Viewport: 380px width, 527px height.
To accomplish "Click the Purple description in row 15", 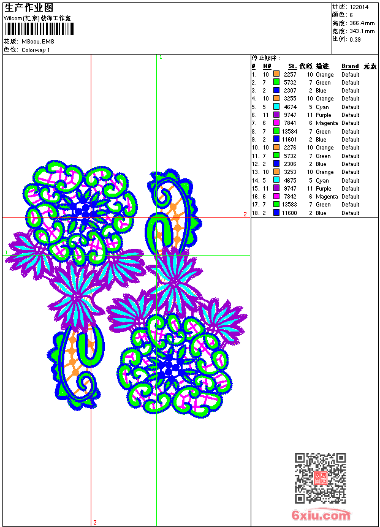I will [x=324, y=189].
